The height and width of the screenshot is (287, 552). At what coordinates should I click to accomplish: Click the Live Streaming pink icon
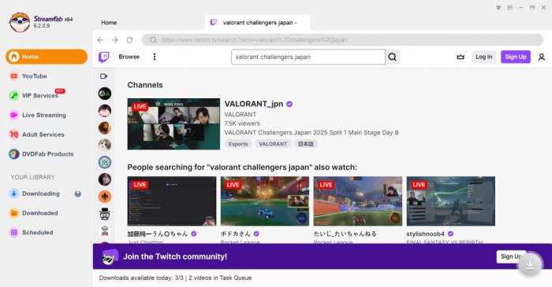tap(13, 115)
